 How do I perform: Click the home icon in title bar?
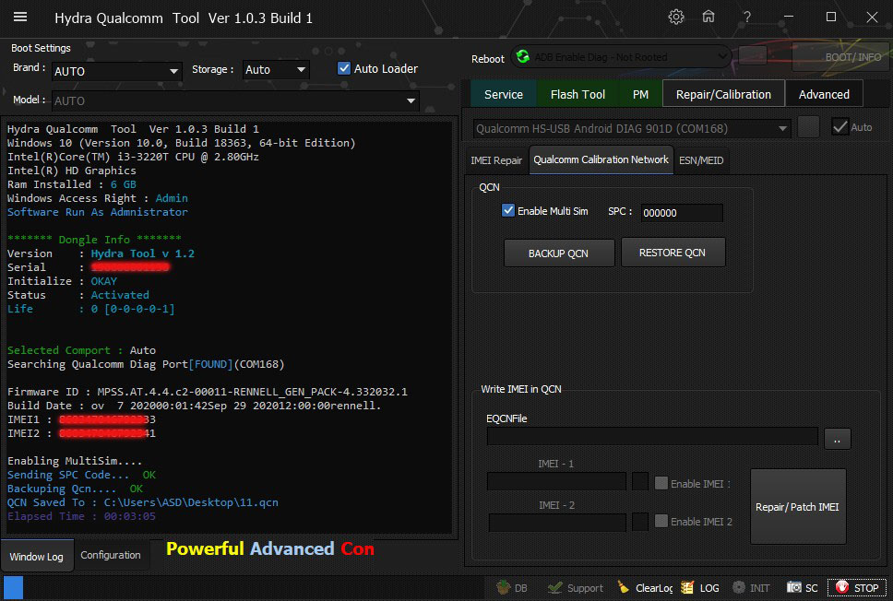708,18
